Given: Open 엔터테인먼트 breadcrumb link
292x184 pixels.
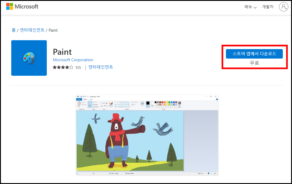Looking at the screenshot, I should pos(32,30).
